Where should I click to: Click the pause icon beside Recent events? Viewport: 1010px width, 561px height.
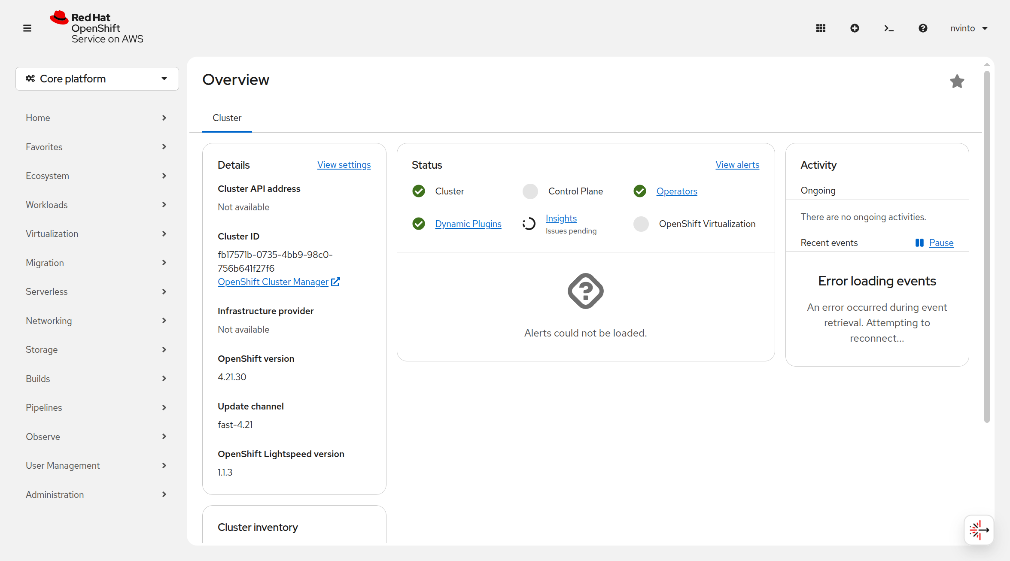pyautogui.click(x=919, y=243)
